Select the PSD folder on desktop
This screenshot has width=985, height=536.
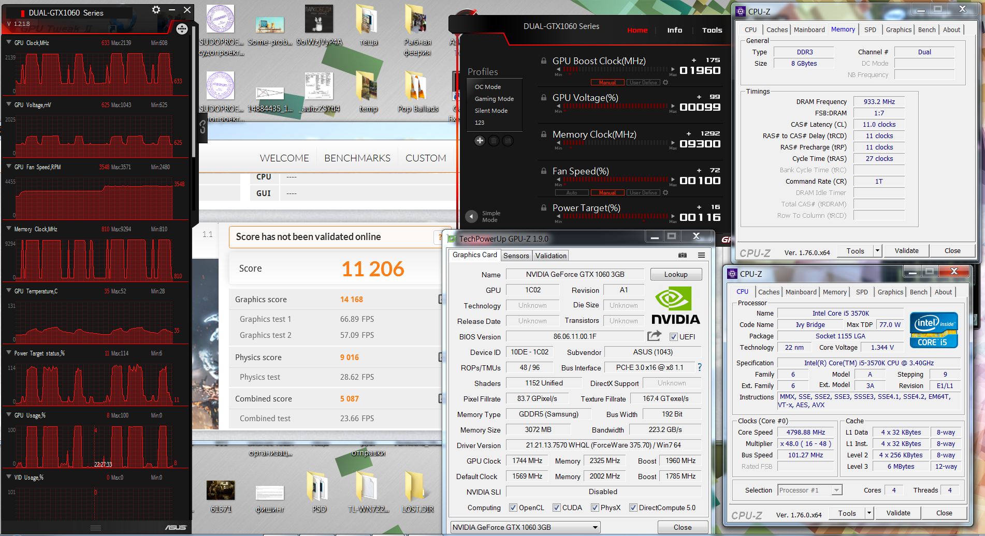(x=319, y=493)
